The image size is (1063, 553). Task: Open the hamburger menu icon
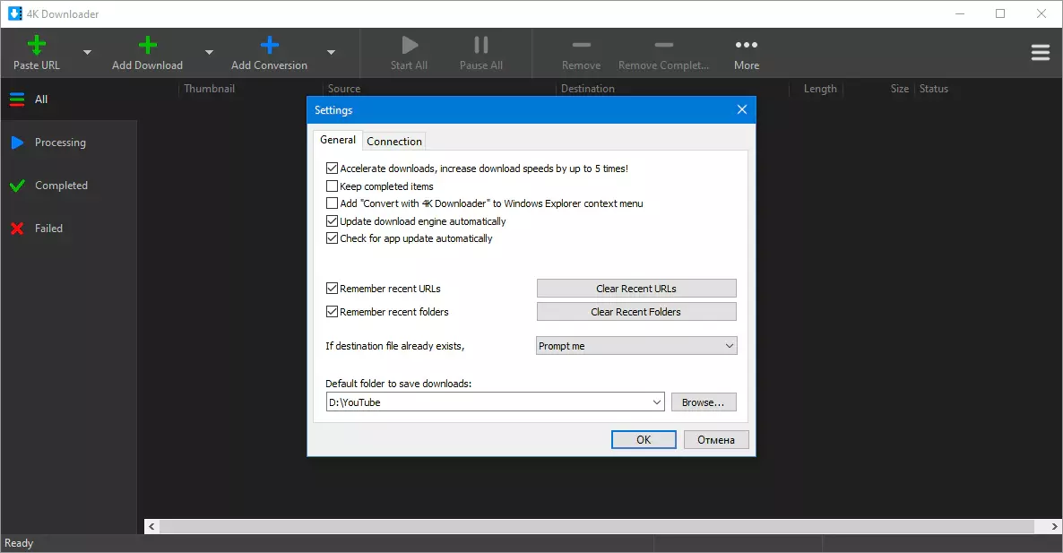click(1040, 53)
